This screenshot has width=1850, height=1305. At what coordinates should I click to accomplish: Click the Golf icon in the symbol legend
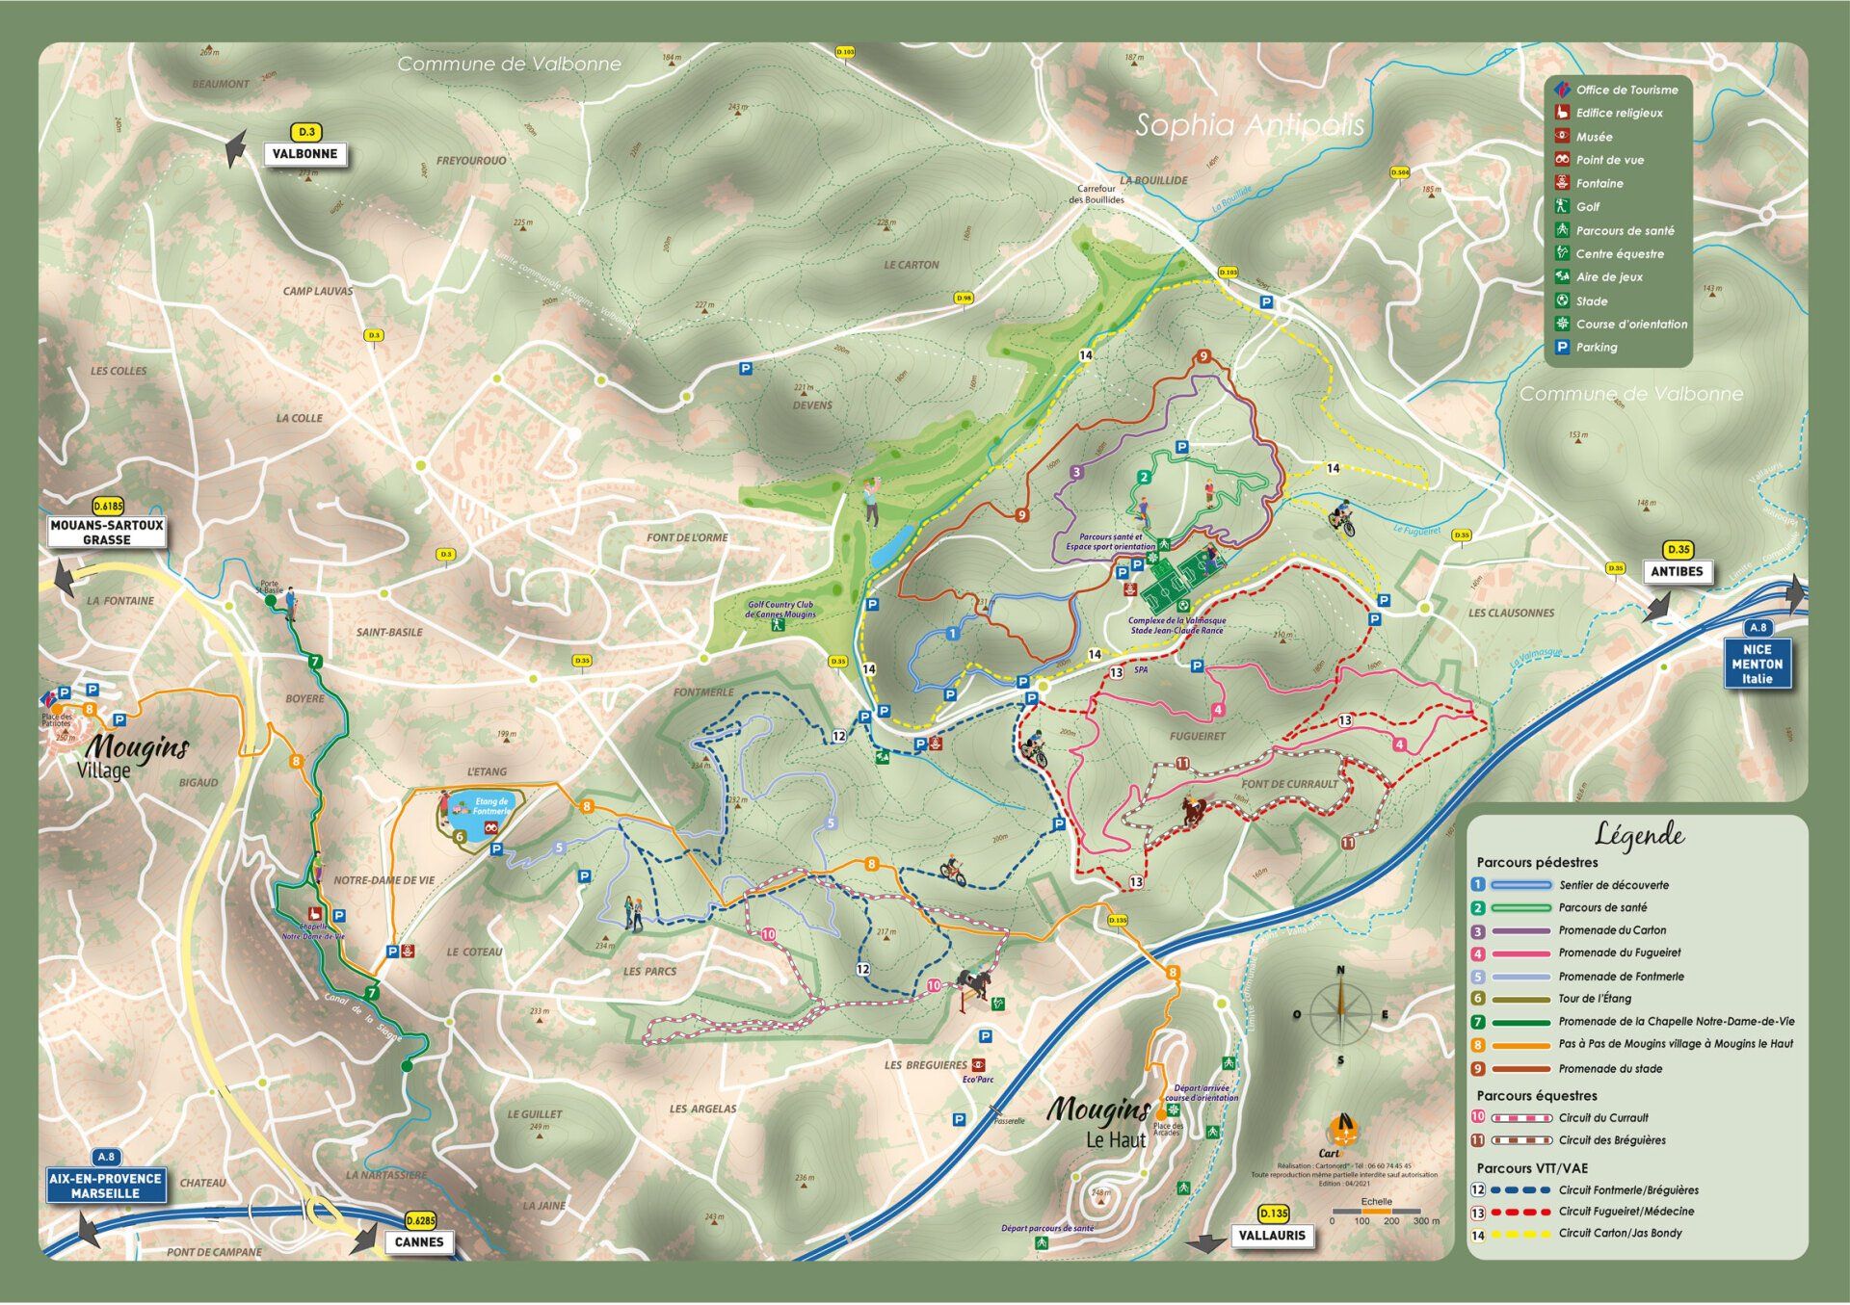(x=1562, y=206)
